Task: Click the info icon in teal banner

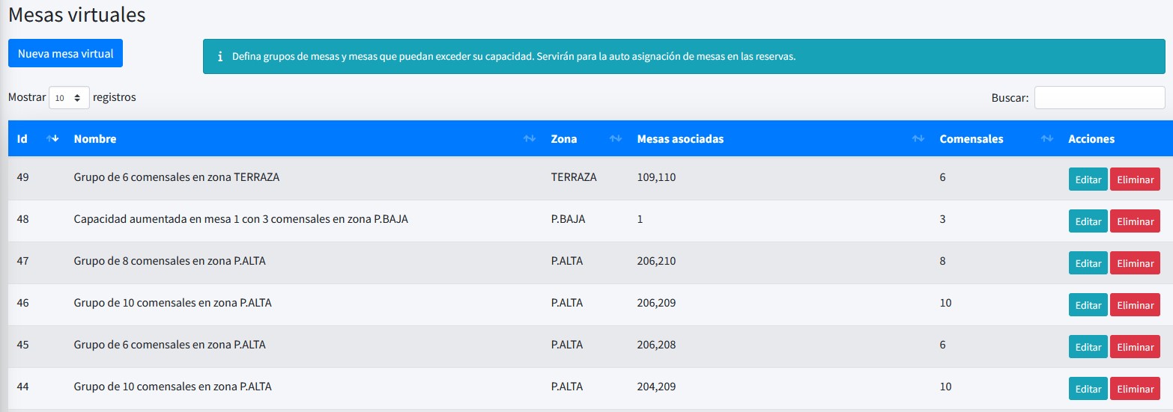Action: [x=219, y=57]
